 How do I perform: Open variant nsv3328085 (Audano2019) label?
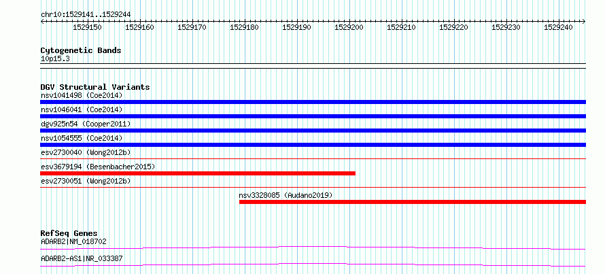[286, 195]
